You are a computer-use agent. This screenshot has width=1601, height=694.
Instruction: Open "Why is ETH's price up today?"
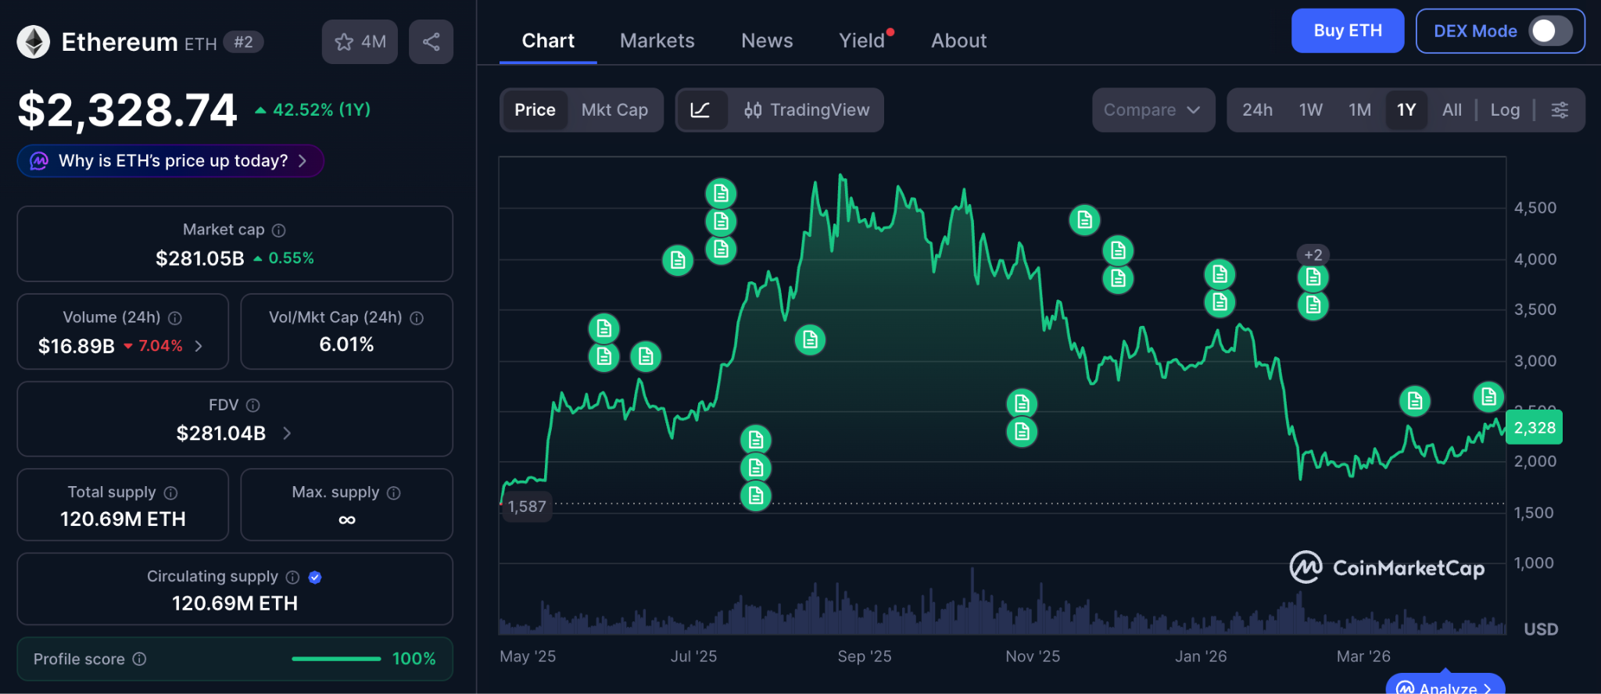click(170, 161)
